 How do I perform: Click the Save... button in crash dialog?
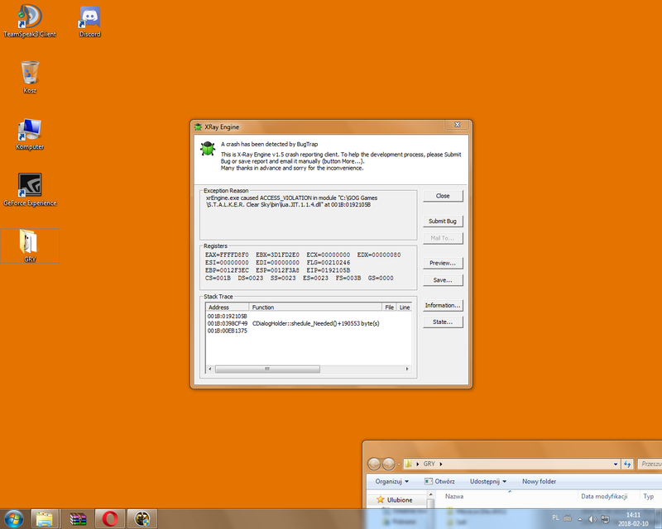pos(443,280)
